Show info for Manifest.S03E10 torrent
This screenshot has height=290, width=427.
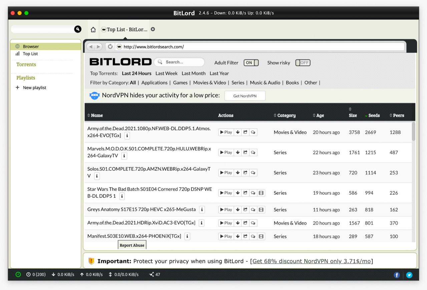[187, 236]
